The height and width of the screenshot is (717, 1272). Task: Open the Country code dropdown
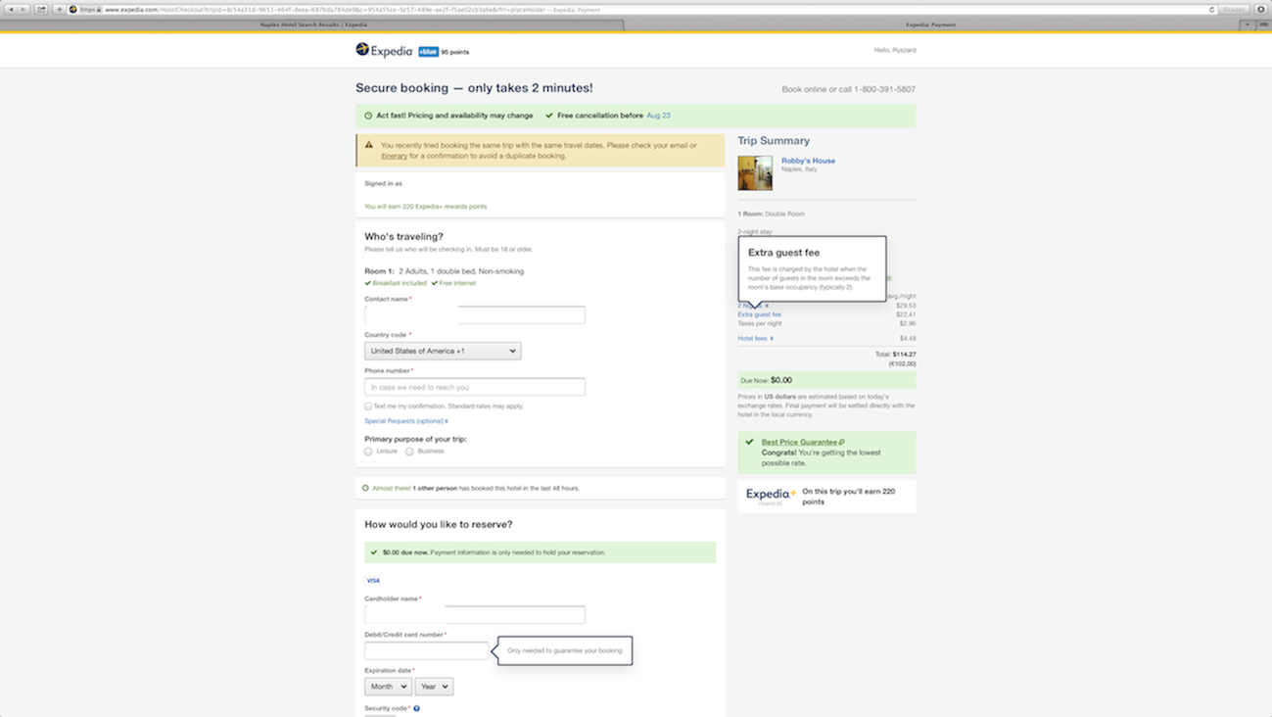pos(443,351)
